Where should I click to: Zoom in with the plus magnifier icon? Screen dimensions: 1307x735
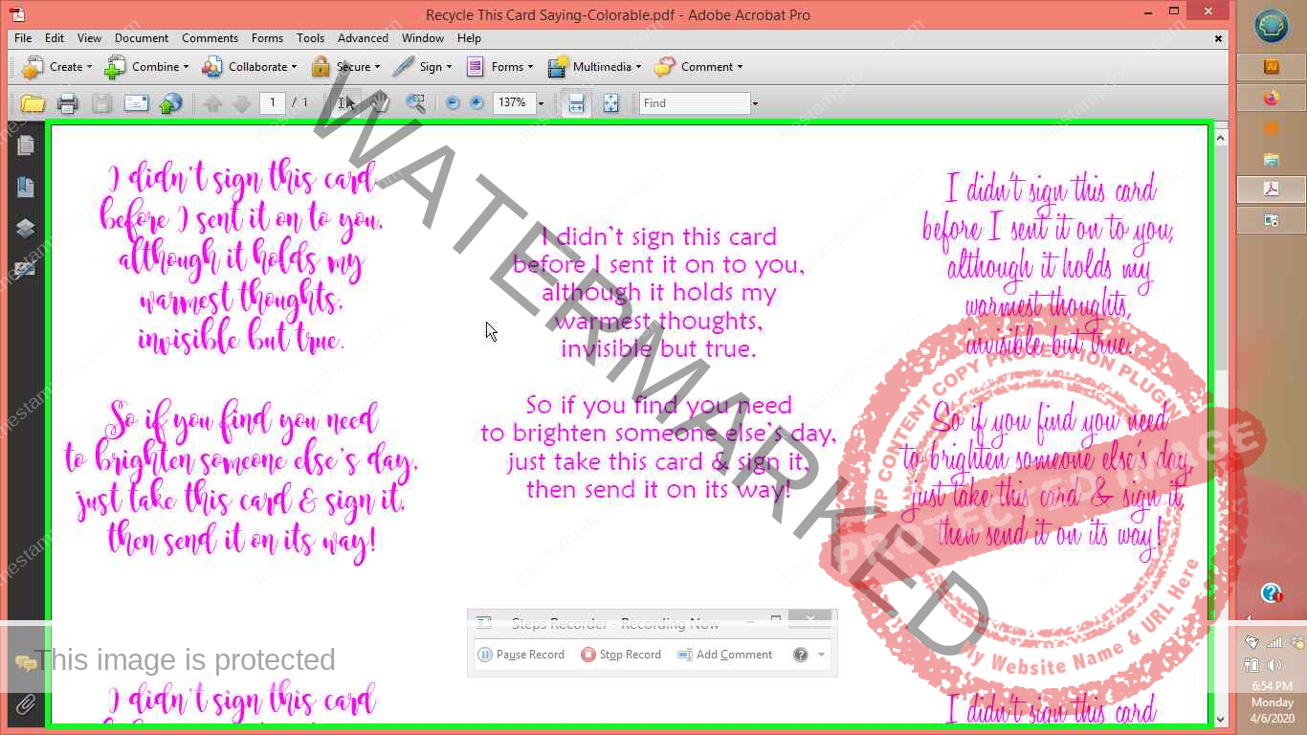point(476,102)
